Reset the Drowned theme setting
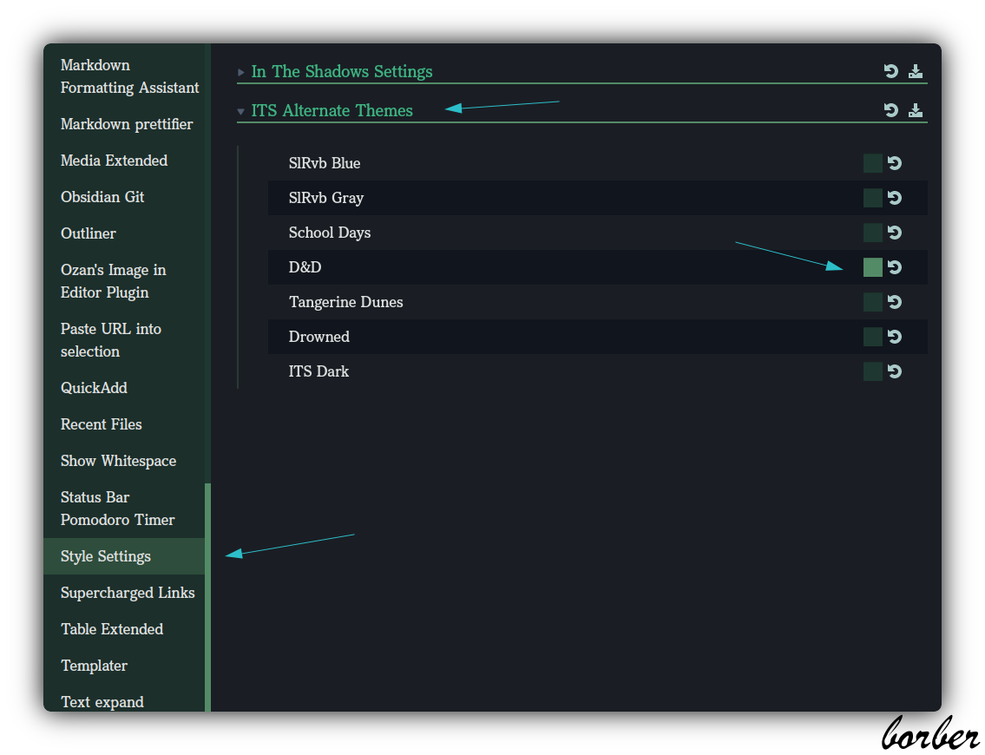 895,337
